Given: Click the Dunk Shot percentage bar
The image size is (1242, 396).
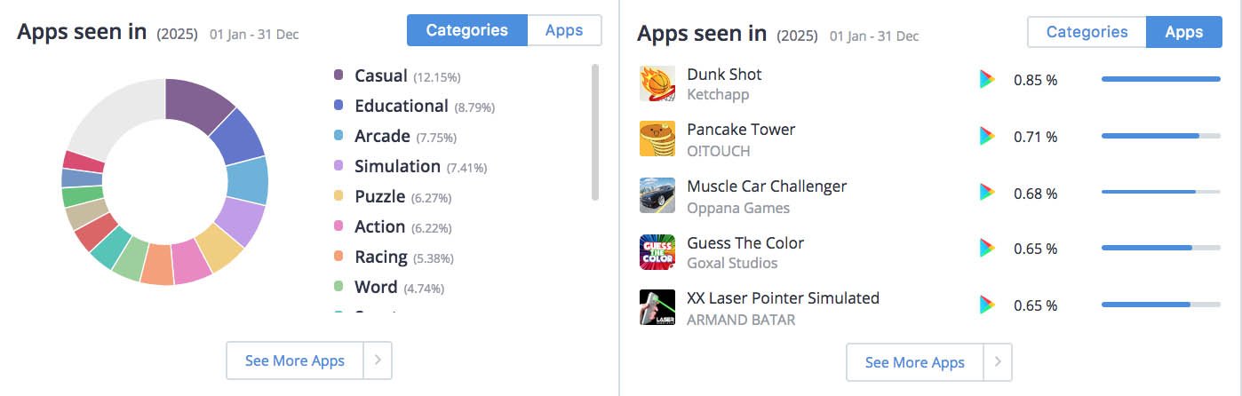Looking at the screenshot, I should 1160,79.
